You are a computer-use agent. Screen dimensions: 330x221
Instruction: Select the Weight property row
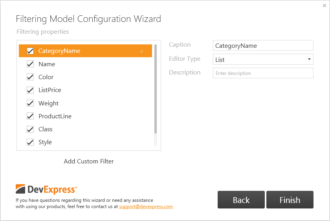pyautogui.click(x=49, y=103)
